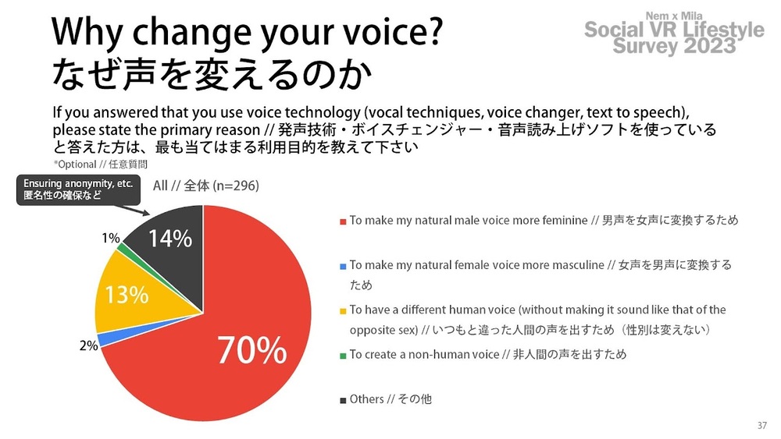Click the 'Why change your voice?' title
781x439 pixels.
click(247, 32)
